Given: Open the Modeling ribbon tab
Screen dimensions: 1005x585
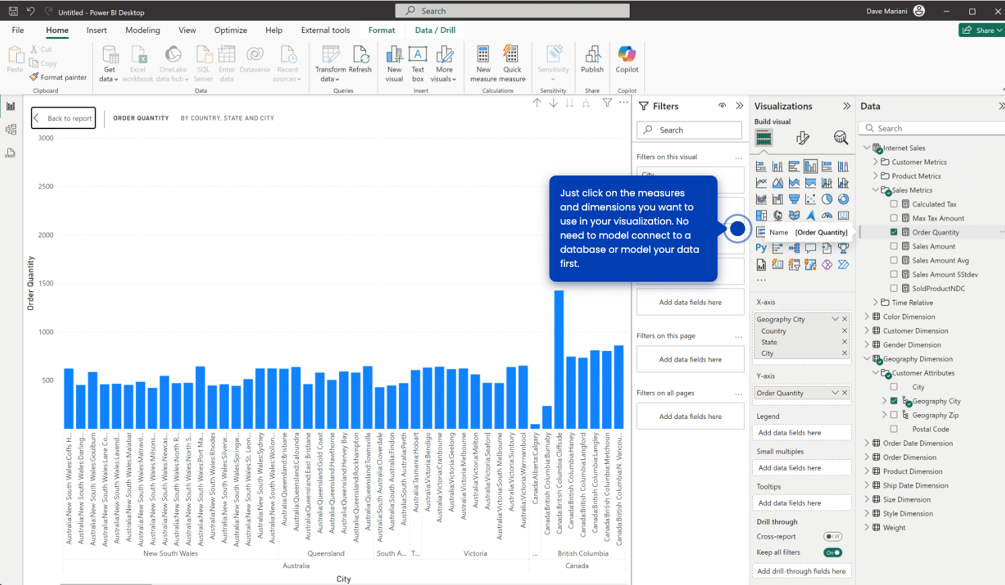Looking at the screenshot, I should point(143,30).
